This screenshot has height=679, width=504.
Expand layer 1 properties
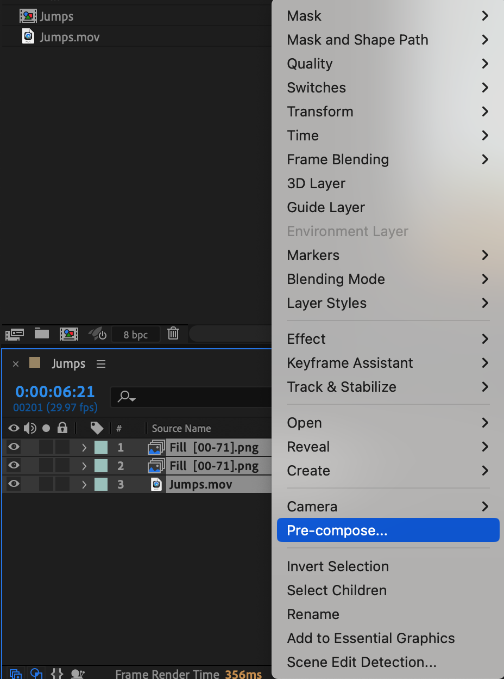point(84,448)
